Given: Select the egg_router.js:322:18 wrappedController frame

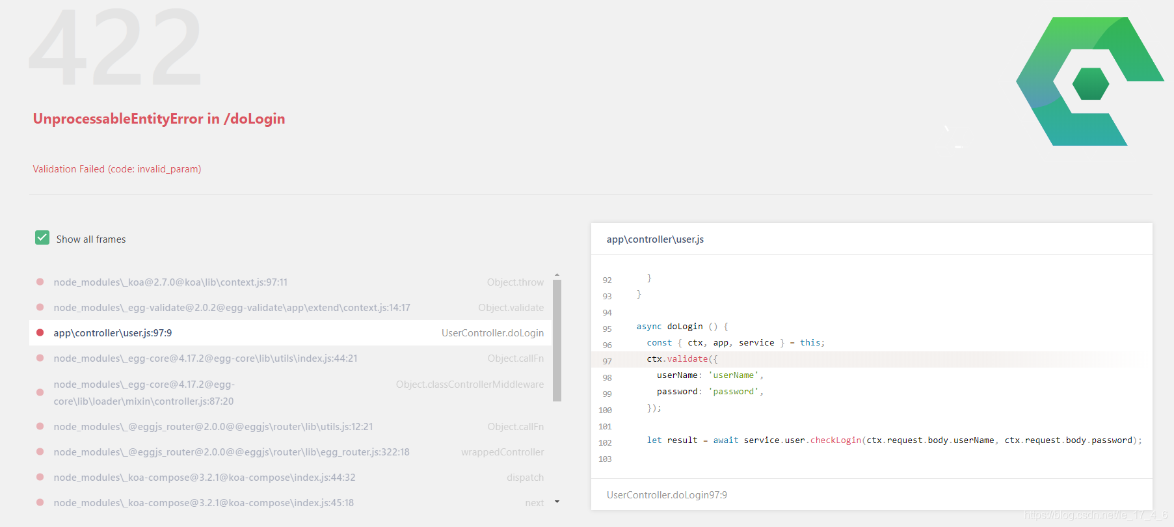Looking at the screenshot, I should click(x=290, y=452).
